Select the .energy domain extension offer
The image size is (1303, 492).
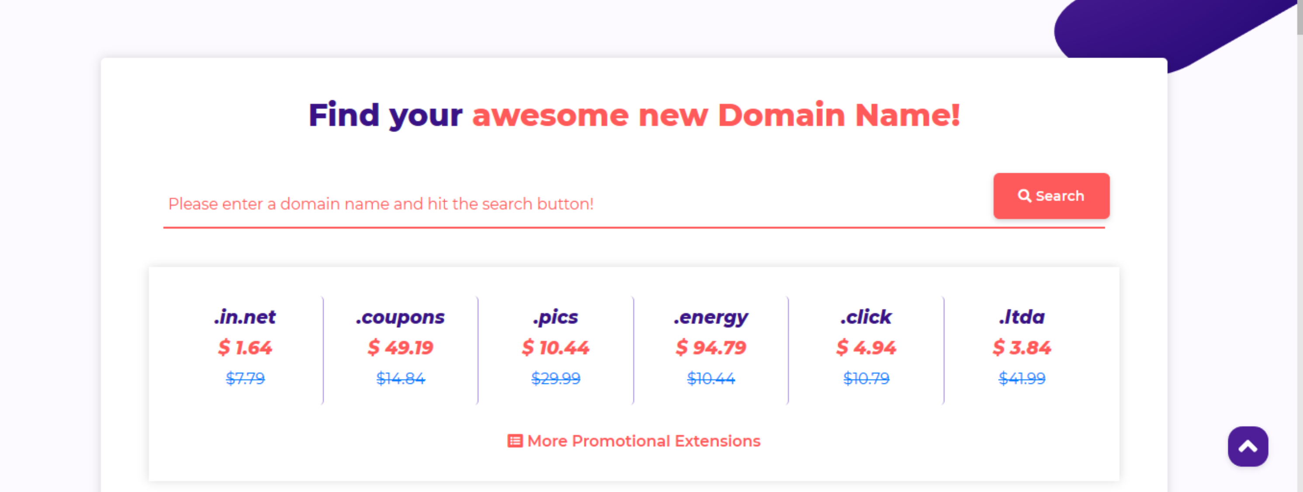pos(712,317)
